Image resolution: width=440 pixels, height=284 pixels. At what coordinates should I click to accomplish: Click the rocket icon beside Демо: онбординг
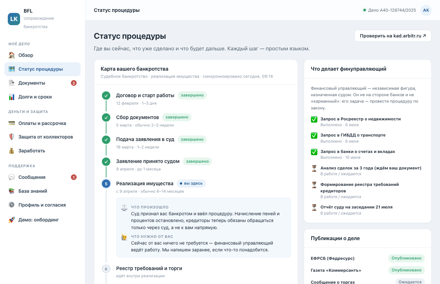click(12, 220)
